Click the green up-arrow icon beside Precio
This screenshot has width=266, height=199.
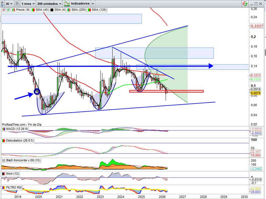8,10
